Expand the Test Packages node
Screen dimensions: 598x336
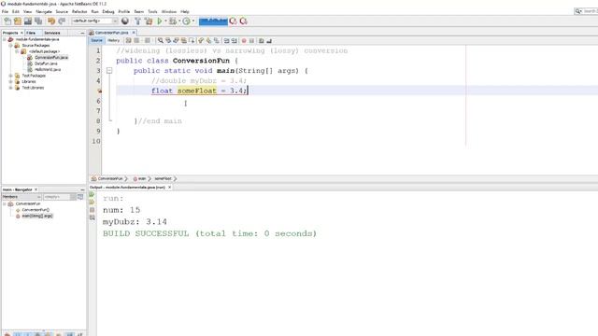coord(10,76)
